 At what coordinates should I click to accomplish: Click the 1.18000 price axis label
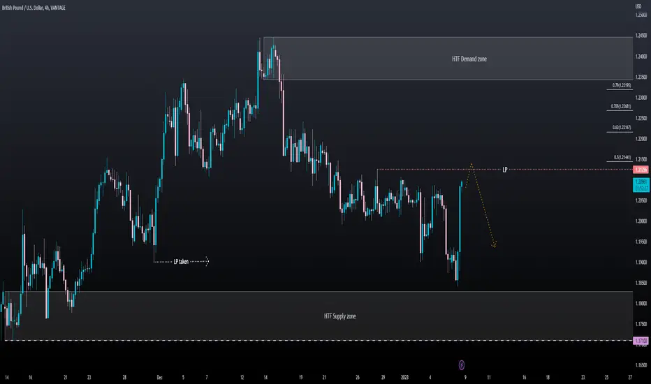[641, 303]
